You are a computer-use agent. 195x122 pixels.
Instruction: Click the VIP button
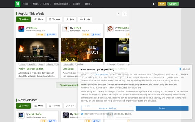(x=162, y=4)
